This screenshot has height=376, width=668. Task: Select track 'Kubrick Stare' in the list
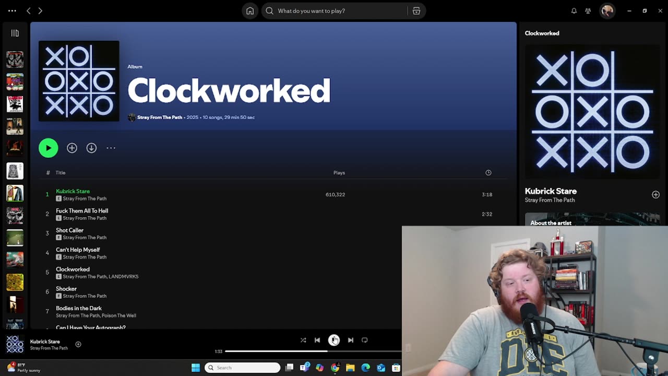[73, 191]
